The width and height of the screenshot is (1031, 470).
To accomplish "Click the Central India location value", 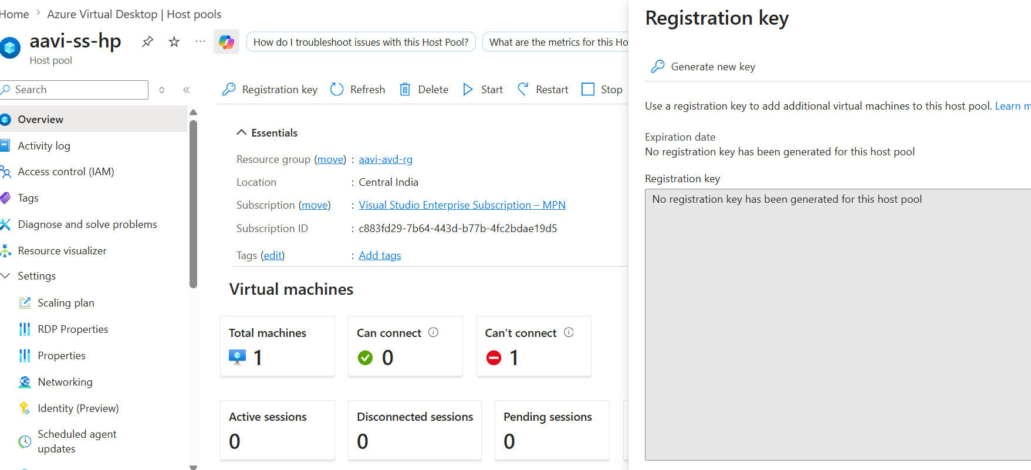I will tap(388, 182).
